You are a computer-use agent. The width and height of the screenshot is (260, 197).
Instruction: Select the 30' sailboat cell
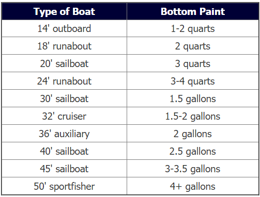(64, 98)
